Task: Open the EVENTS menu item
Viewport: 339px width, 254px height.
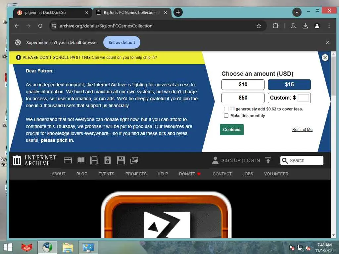Action: coord(106,174)
